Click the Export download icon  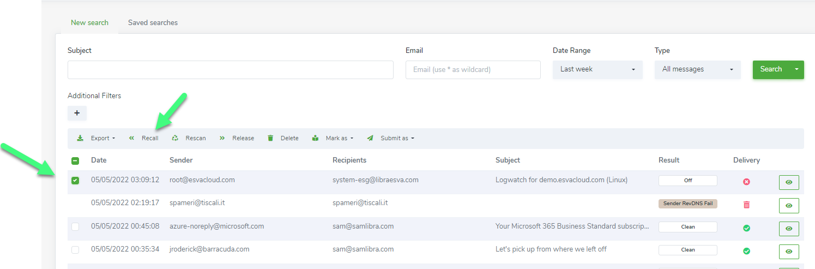[x=80, y=138]
